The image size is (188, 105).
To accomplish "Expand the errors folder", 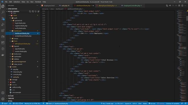I will pyautogui.click(x=23, y=38).
